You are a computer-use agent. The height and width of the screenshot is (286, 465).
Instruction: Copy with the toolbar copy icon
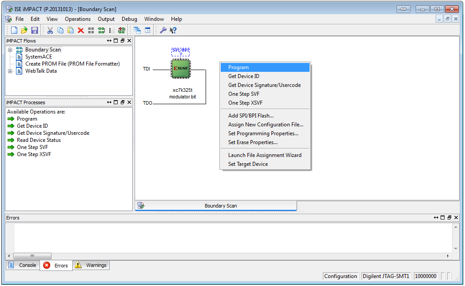click(x=60, y=30)
